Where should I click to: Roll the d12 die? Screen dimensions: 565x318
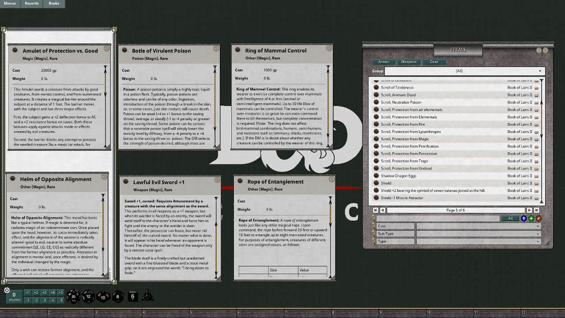click(88, 296)
